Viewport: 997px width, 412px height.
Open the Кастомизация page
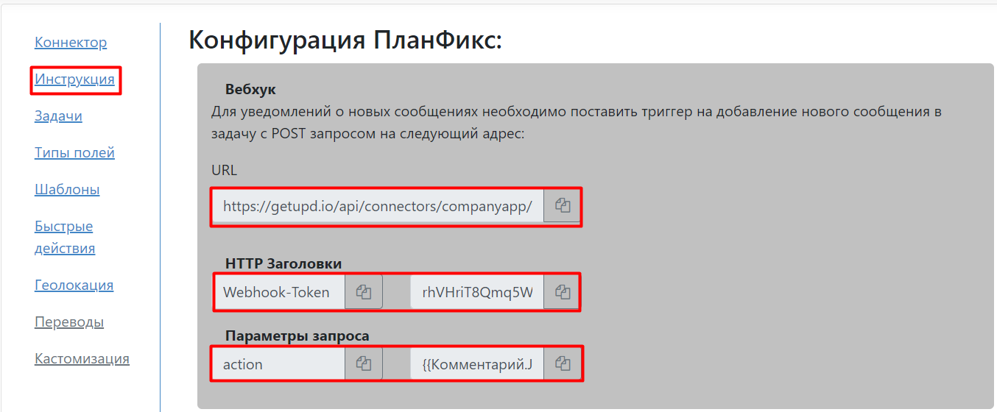point(82,358)
